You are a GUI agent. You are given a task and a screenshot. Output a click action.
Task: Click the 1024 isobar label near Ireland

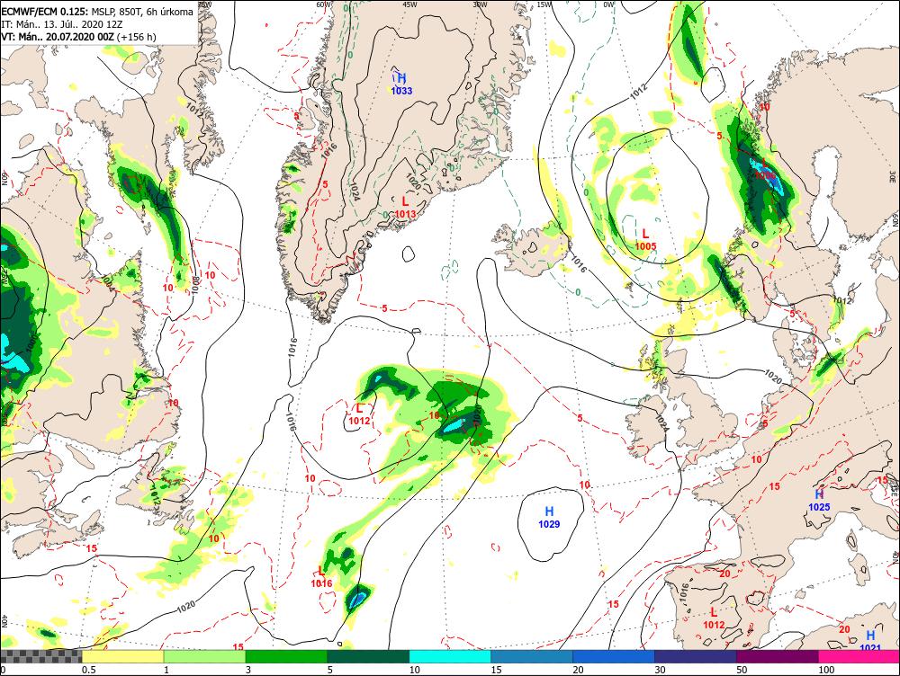click(661, 424)
